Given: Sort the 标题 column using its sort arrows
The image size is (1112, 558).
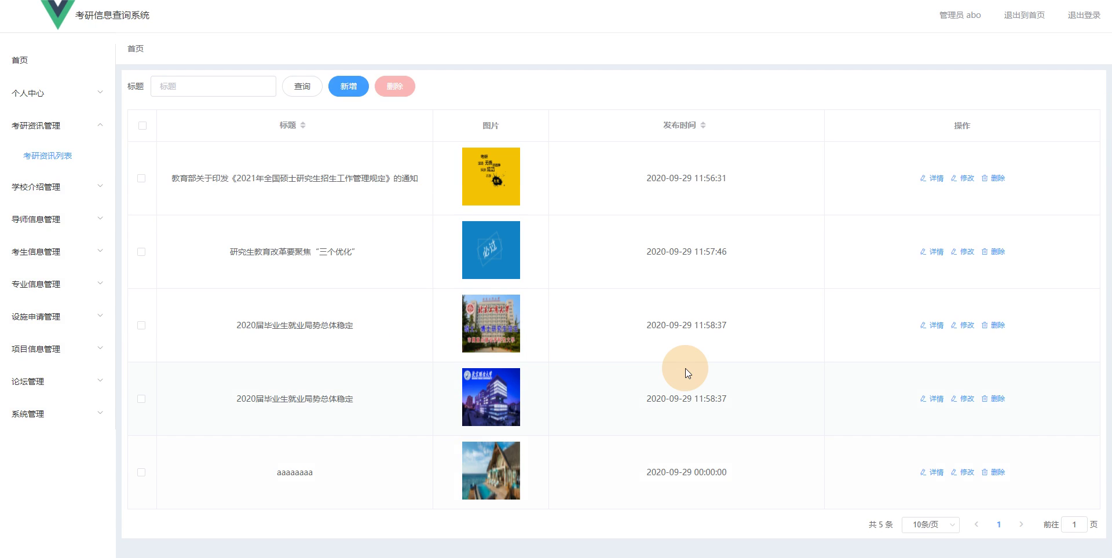Looking at the screenshot, I should [x=303, y=125].
